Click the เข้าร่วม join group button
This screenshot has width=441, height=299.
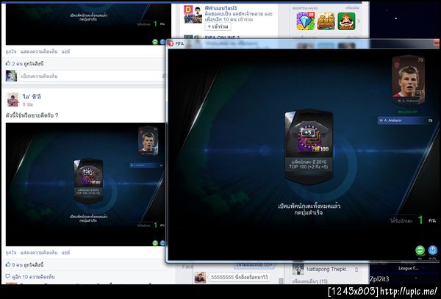[218, 26]
